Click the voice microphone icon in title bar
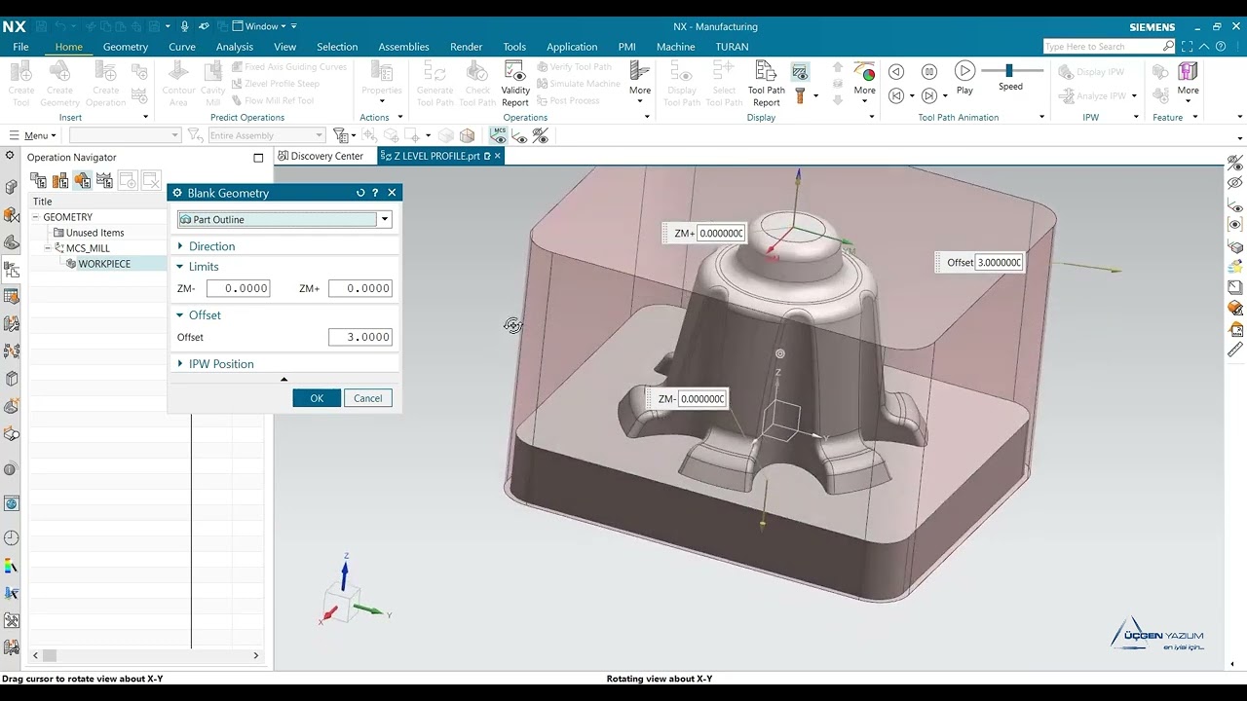Viewport: 1247px width, 701px height. (185, 26)
